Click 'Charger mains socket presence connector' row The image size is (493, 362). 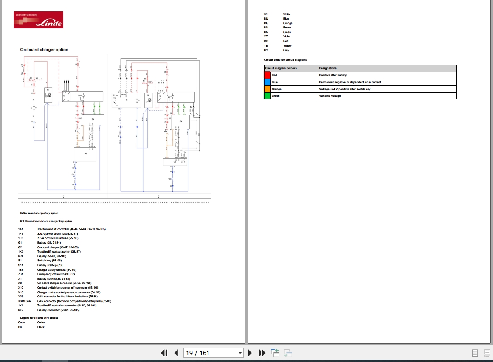pos(59,292)
